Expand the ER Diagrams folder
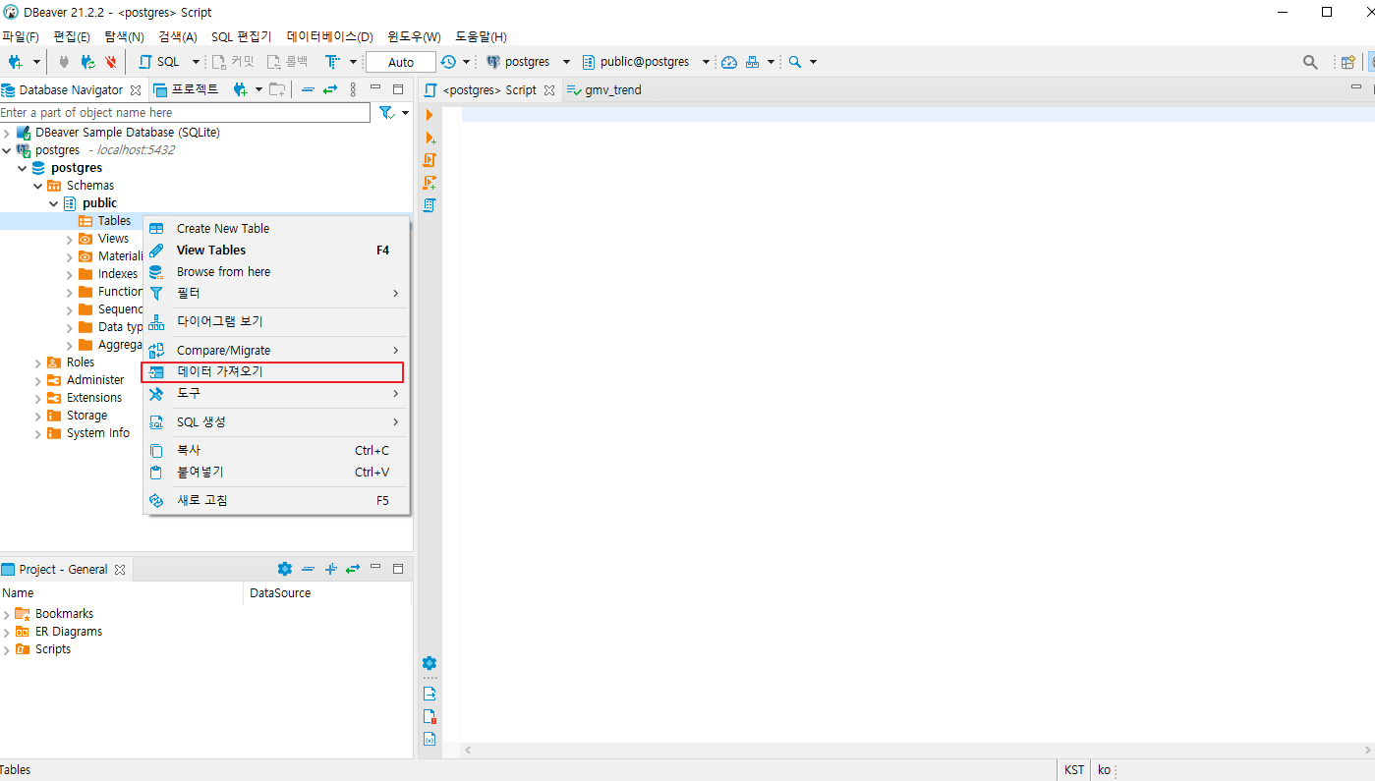Screen dimensions: 1375x781 (7, 632)
